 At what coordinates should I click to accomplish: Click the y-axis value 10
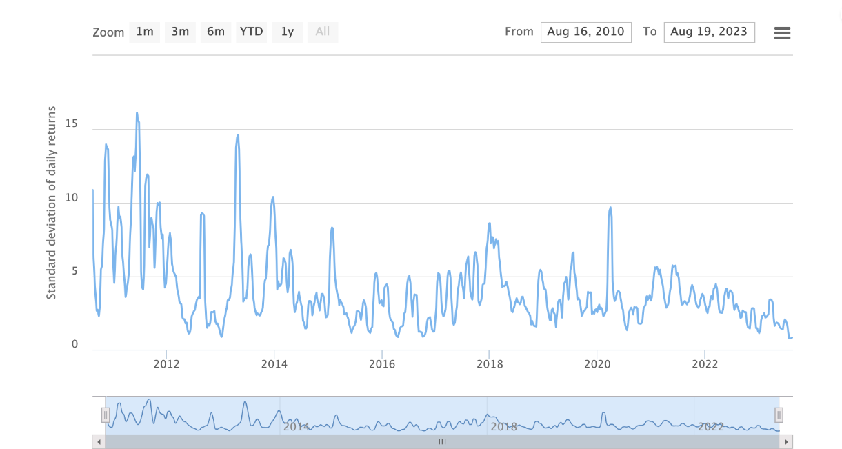pos(72,199)
